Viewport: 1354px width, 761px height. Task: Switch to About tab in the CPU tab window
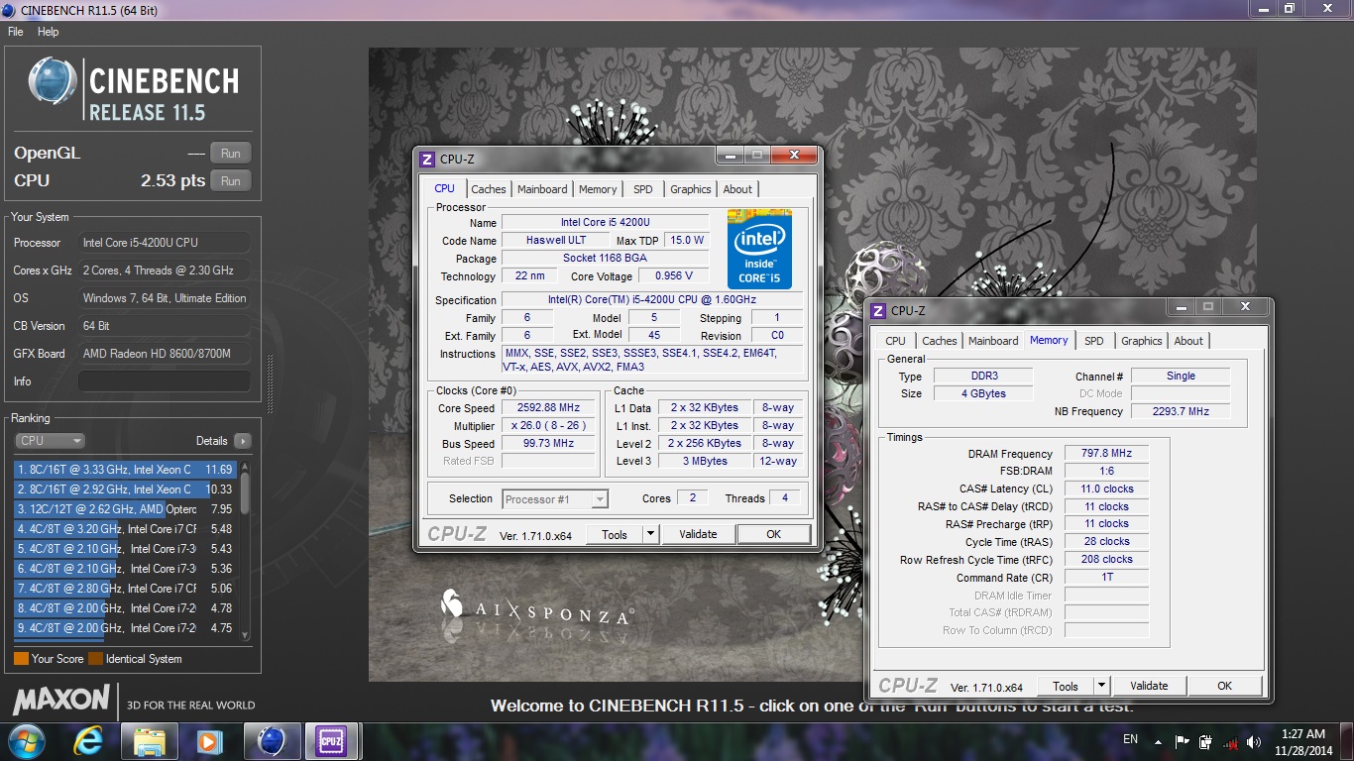737,189
